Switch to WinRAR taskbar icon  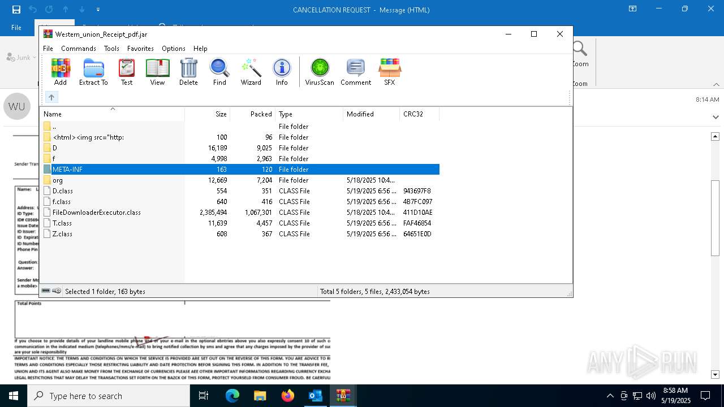pyautogui.click(x=343, y=396)
